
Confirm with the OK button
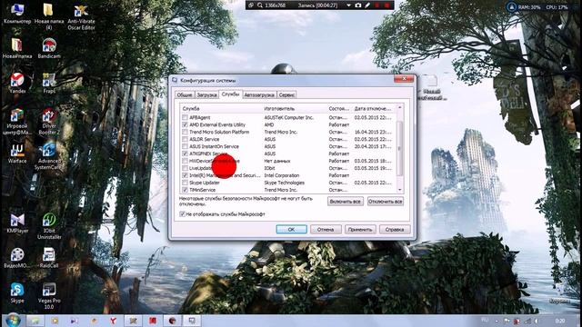click(291, 230)
